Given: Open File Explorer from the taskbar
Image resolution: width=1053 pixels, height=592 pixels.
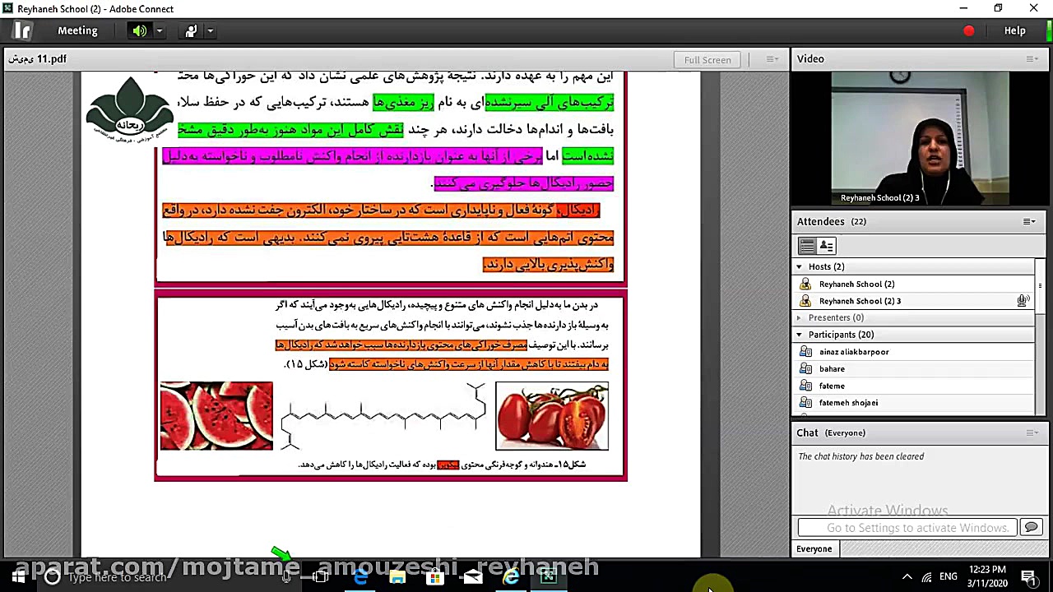Looking at the screenshot, I should click(x=397, y=576).
